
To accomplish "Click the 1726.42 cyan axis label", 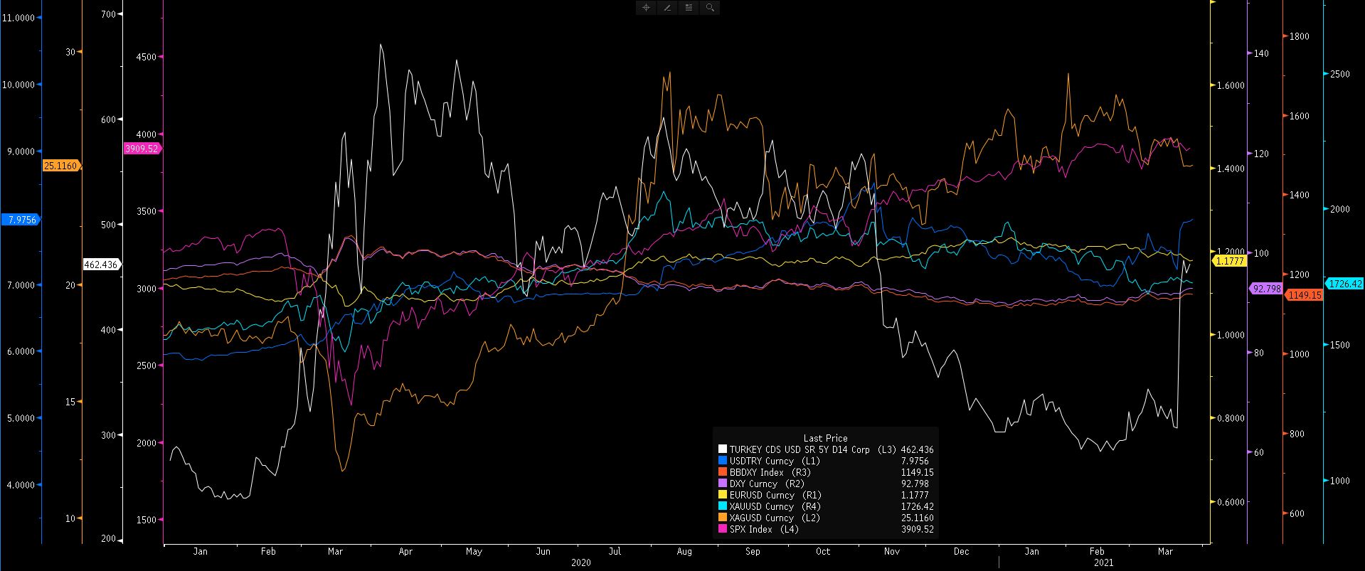I will 1344,284.
